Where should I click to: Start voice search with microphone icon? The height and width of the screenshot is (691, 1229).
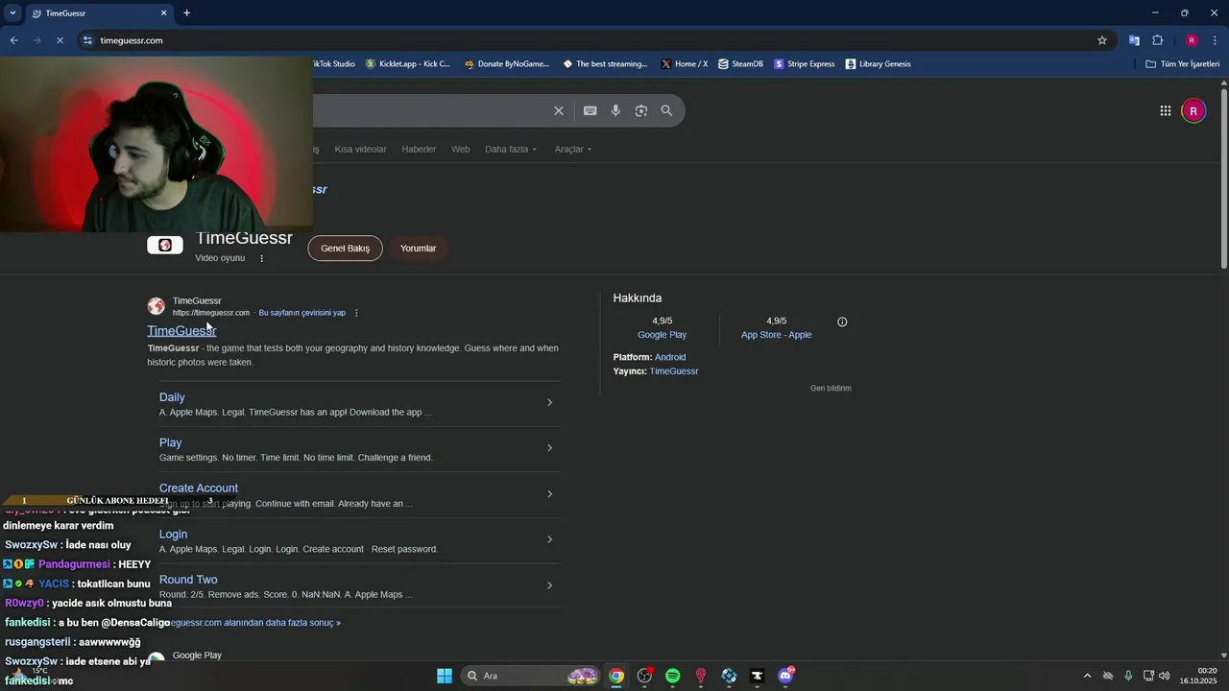tap(615, 110)
